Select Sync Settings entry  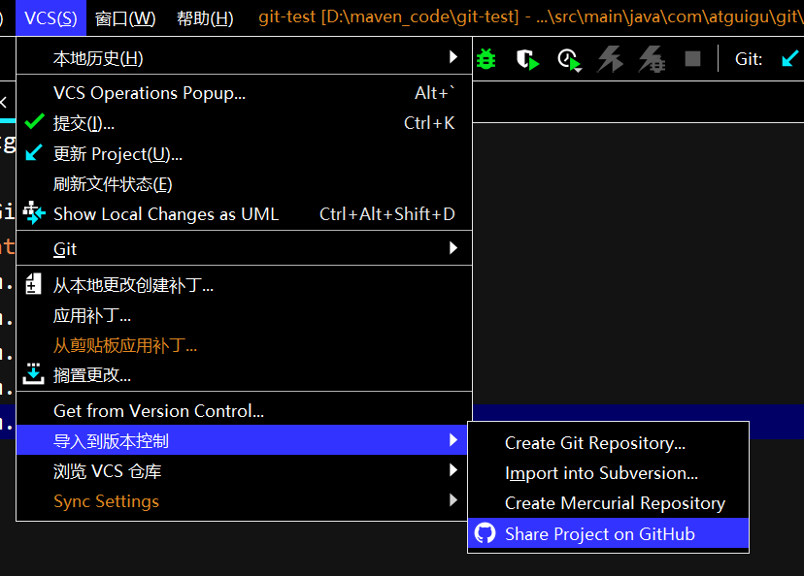click(x=242, y=500)
